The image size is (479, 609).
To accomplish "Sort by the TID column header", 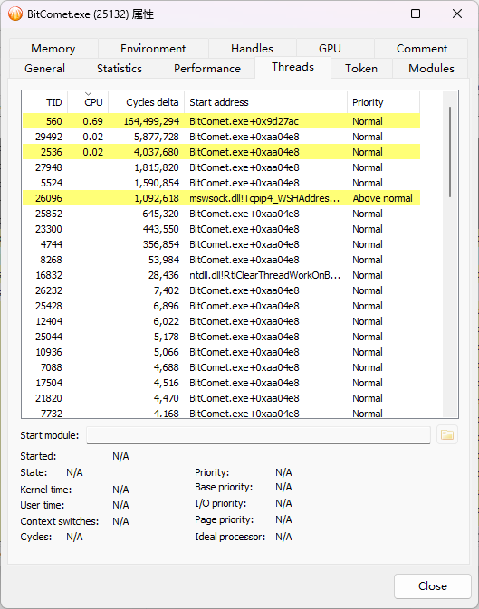I will tap(44, 102).
